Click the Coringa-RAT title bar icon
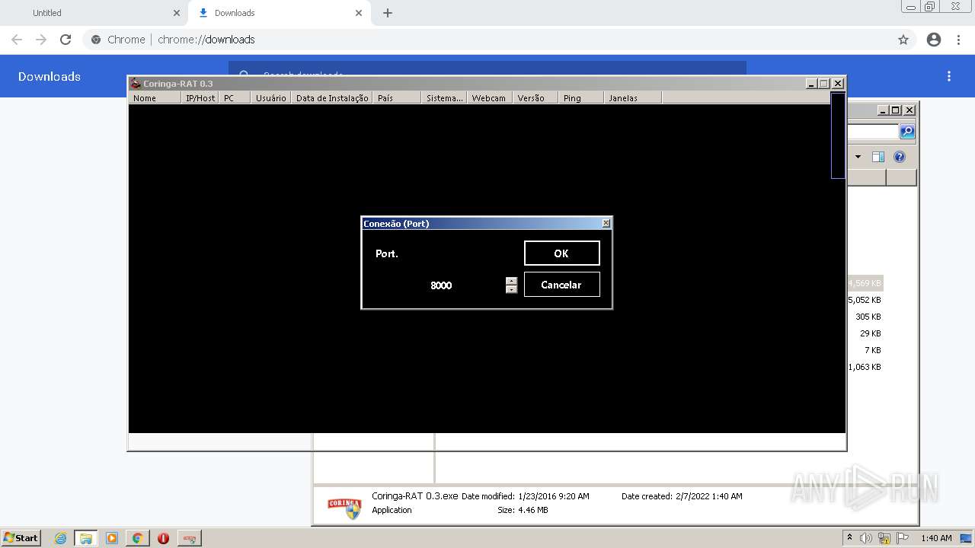 136,84
